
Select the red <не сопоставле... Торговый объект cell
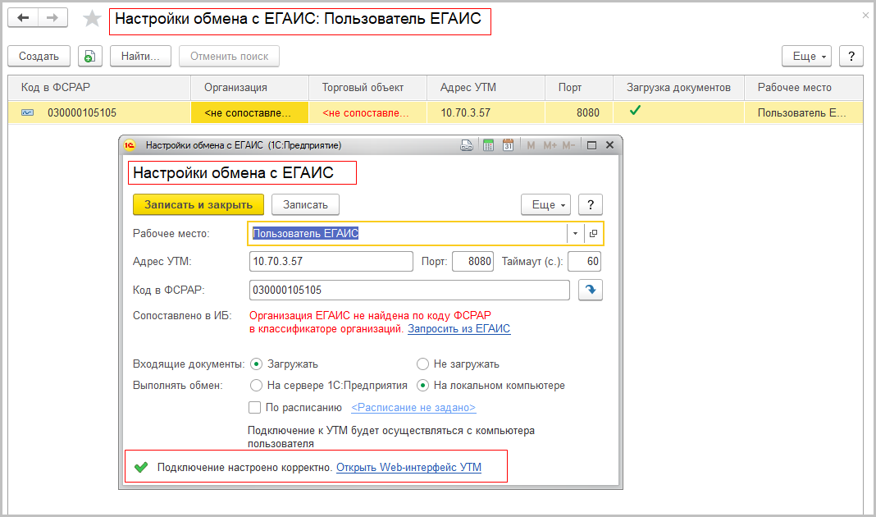click(x=367, y=113)
